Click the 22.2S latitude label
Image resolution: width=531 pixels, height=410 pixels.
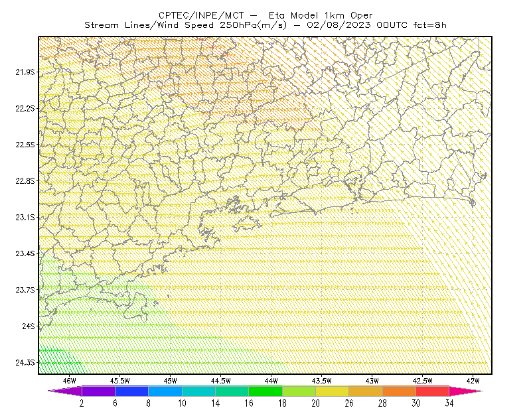[x=25, y=108]
